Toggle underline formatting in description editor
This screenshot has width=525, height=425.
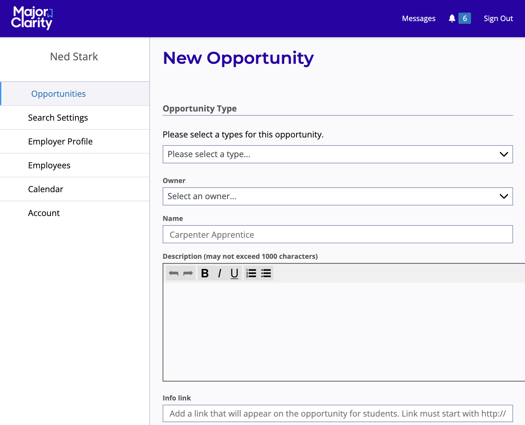coord(234,273)
